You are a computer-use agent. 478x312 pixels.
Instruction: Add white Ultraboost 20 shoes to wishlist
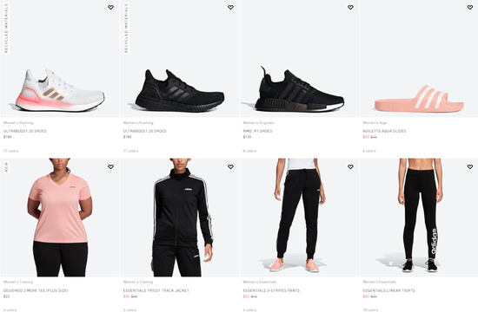click(110, 7)
